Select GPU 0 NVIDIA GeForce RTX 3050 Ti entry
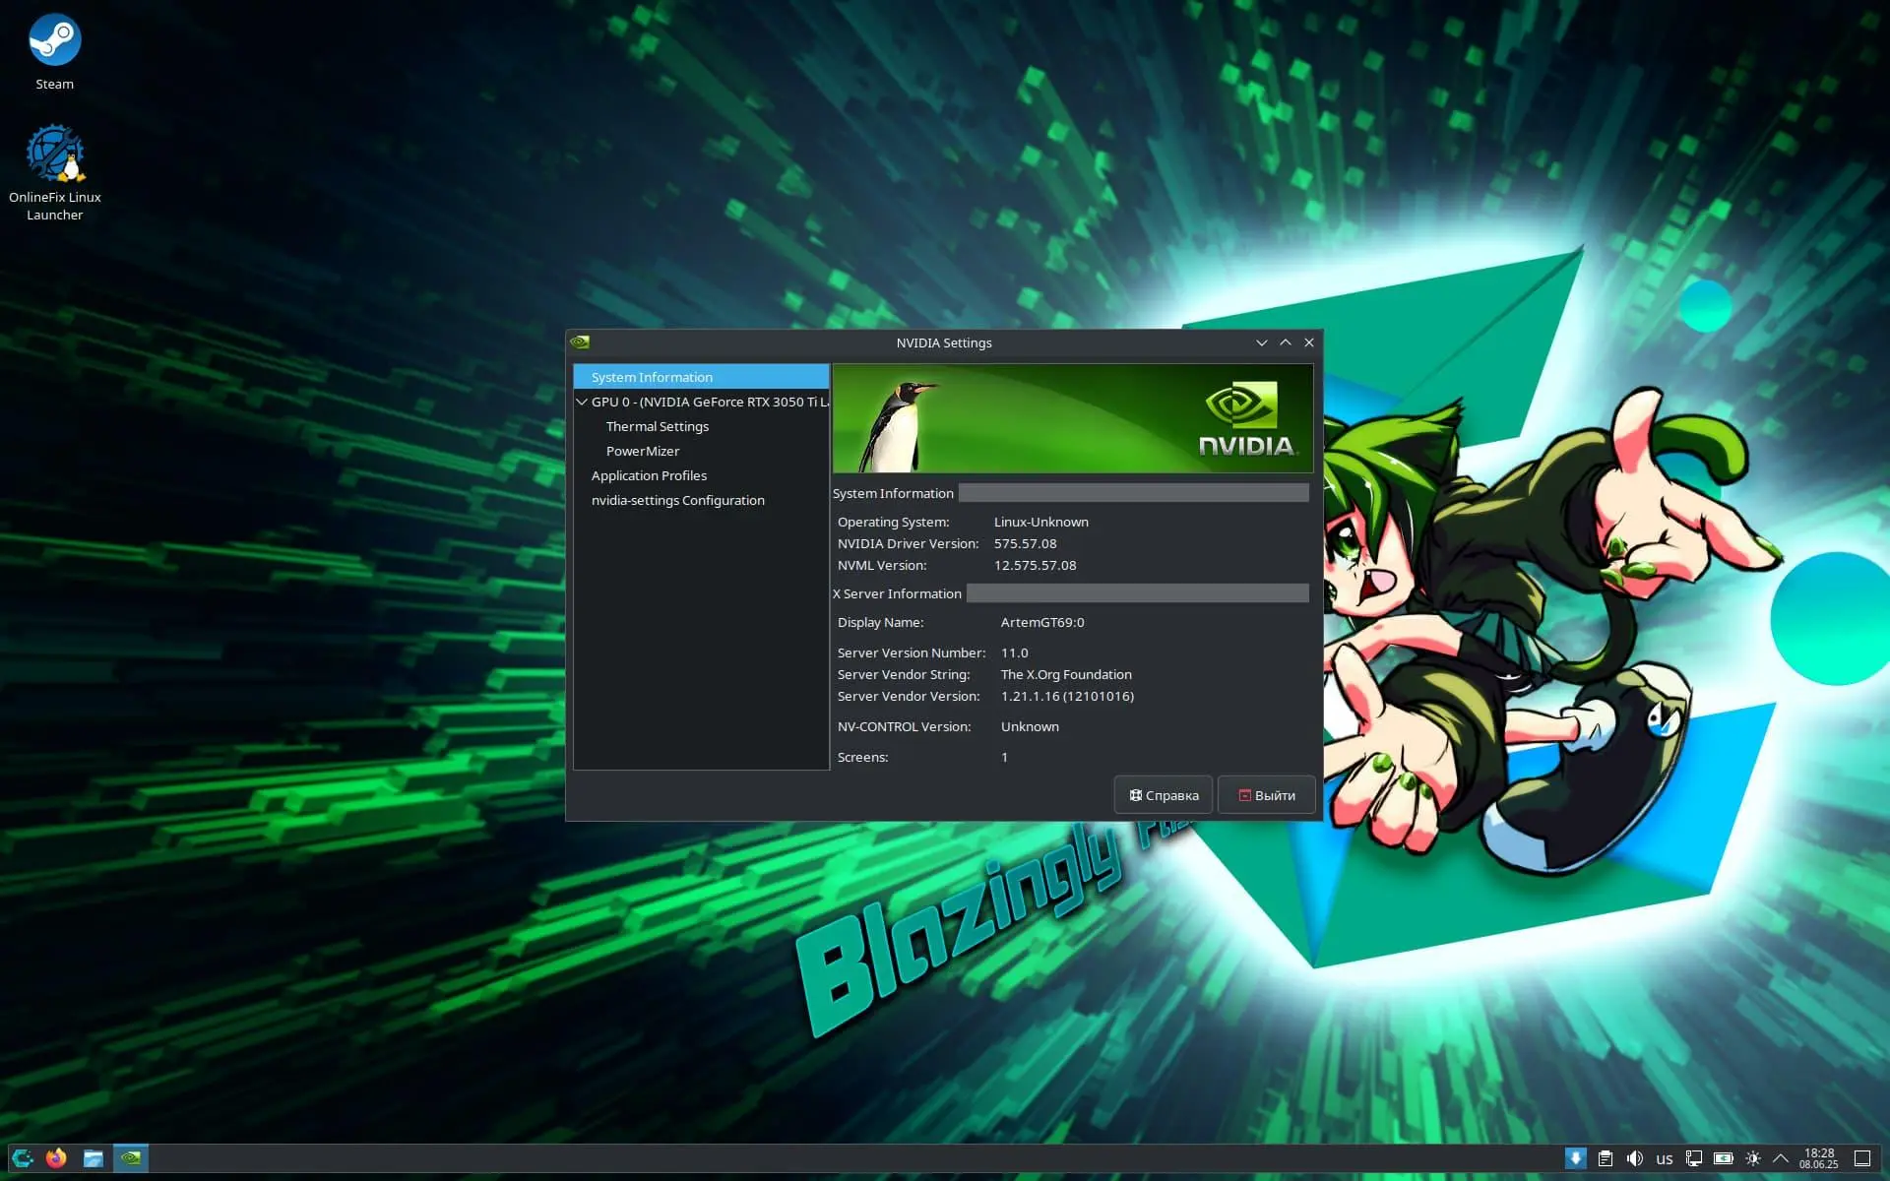The height and width of the screenshot is (1181, 1890). (x=710, y=402)
